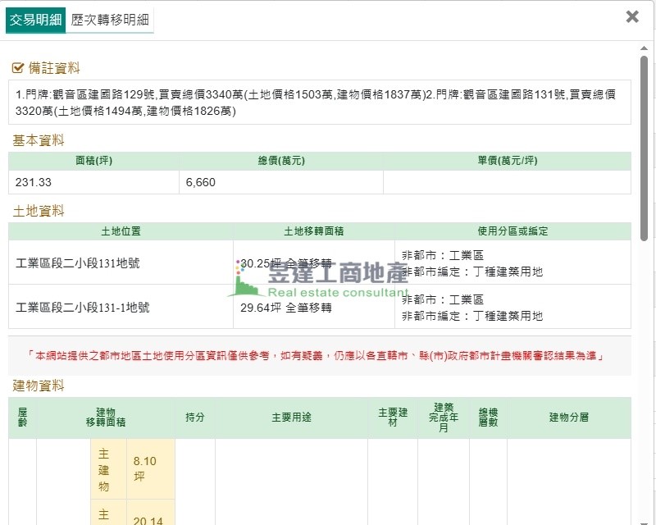This screenshot has width=656, height=525.
Task: Select the 6,660 total price cell
Action: pyautogui.click(x=280, y=182)
